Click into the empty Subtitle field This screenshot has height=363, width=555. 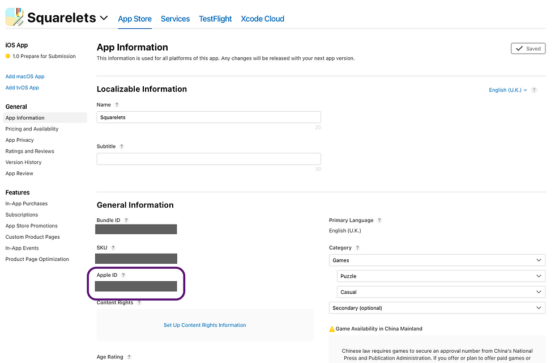209,159
